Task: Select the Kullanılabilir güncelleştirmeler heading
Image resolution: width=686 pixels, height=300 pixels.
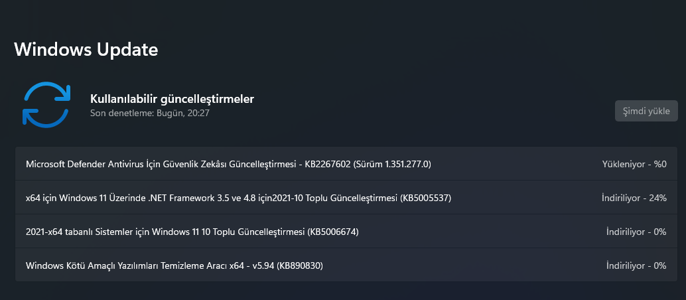Action: (x=172, y=99)
